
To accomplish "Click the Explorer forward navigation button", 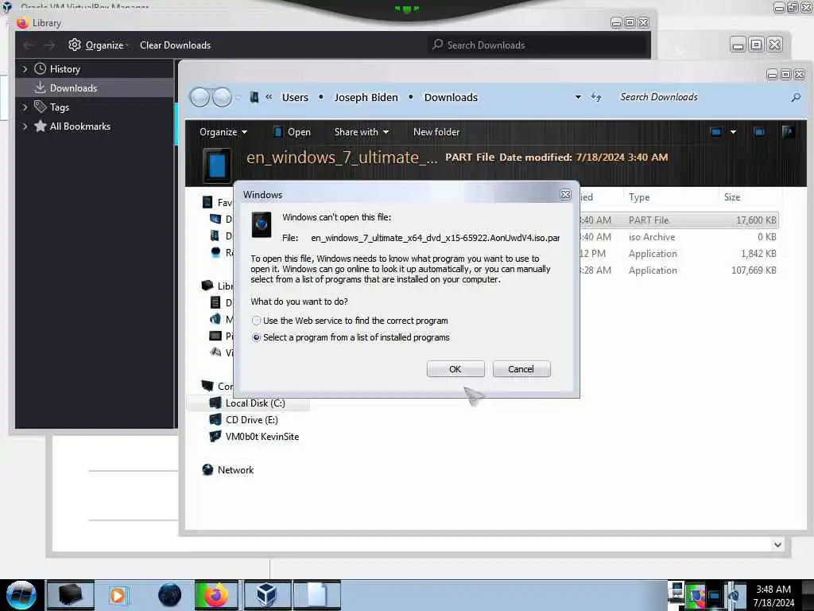I will [223, 97].
